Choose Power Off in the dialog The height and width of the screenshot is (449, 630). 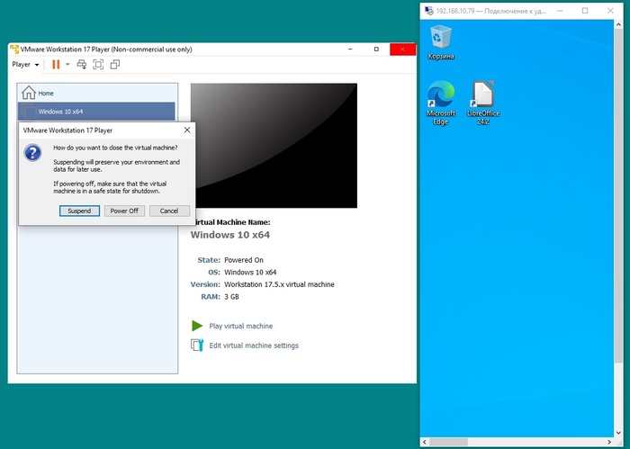coord(123,211)
